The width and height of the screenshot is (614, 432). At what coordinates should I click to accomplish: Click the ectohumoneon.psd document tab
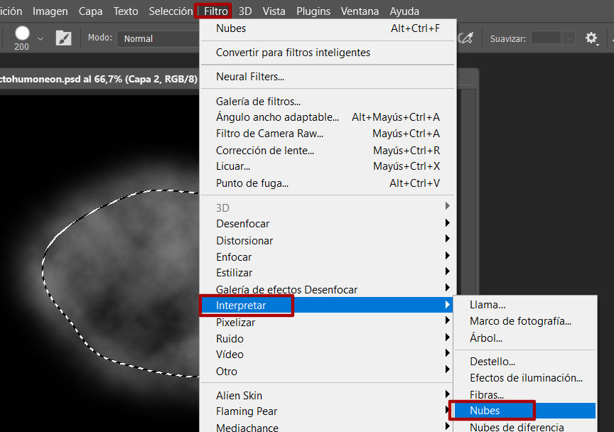[x=98, y=79]
